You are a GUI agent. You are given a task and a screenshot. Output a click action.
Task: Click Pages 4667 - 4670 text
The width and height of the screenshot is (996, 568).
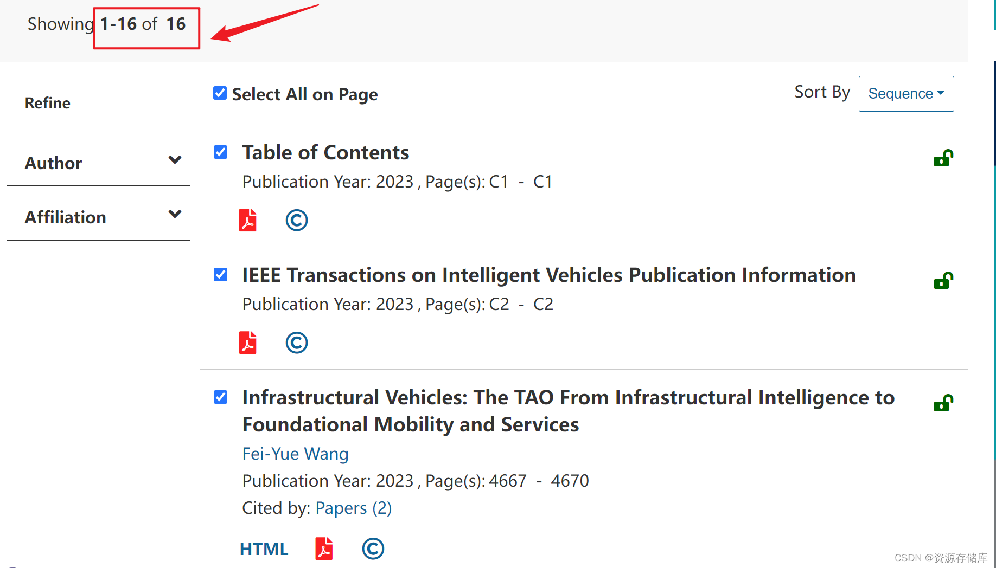pyautogui.click(x=507, y=481)
